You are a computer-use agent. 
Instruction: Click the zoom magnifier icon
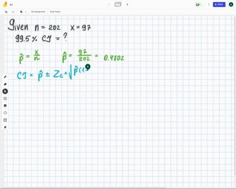(21, 12)
